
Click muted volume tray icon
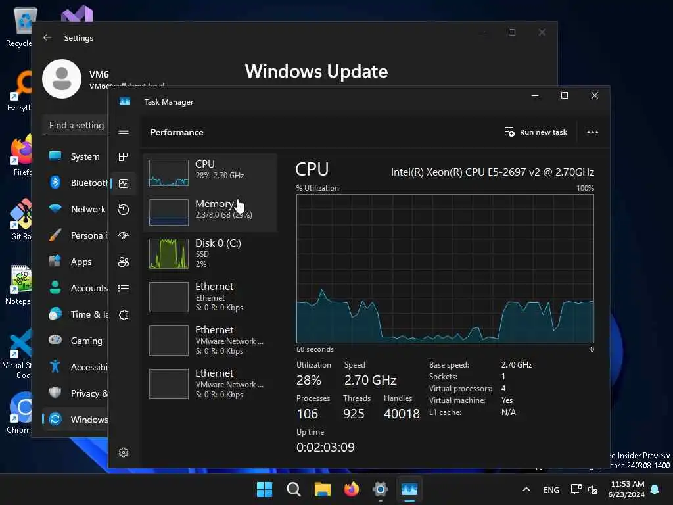(593, 489)
